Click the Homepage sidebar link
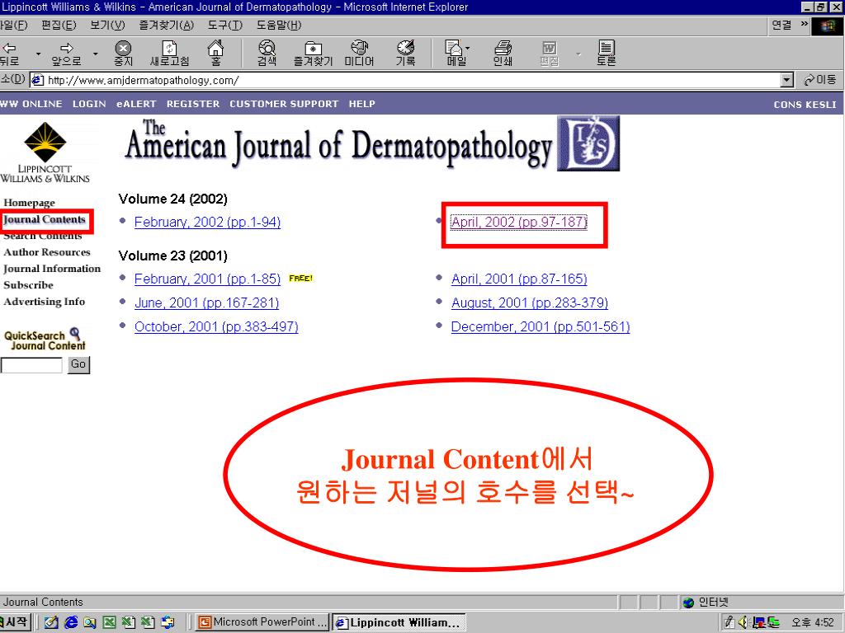 (30, 203)
